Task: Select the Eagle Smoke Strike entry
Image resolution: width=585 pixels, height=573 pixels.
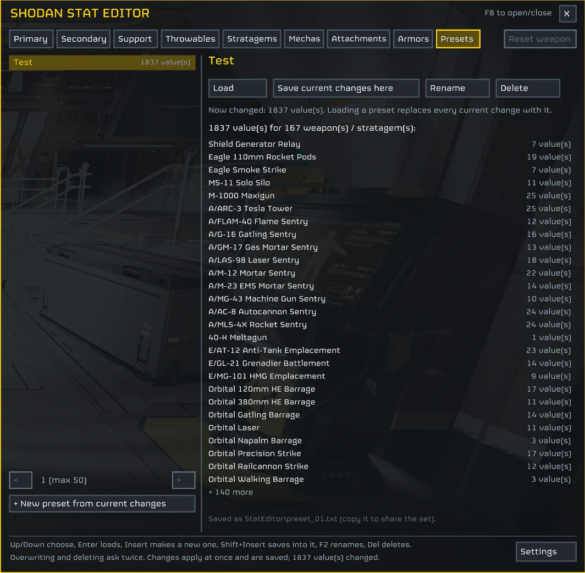Action: 389,170
